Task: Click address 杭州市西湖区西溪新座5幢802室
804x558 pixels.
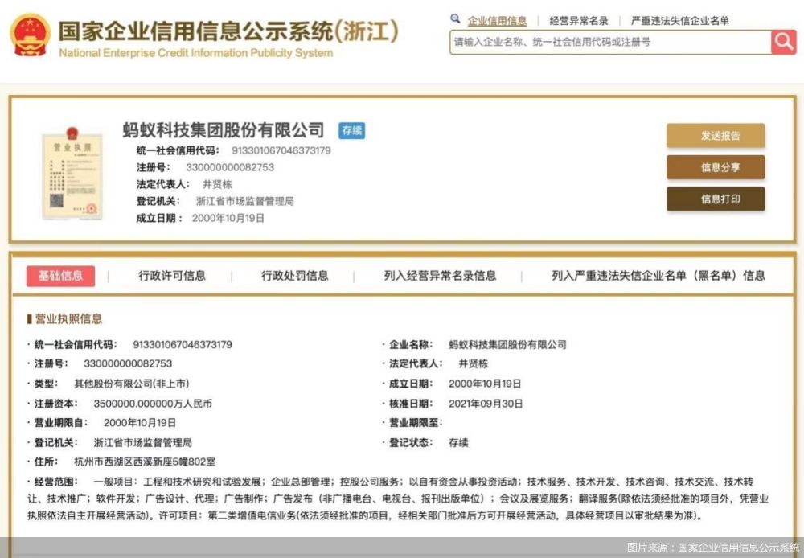Action: coord(145,462)
